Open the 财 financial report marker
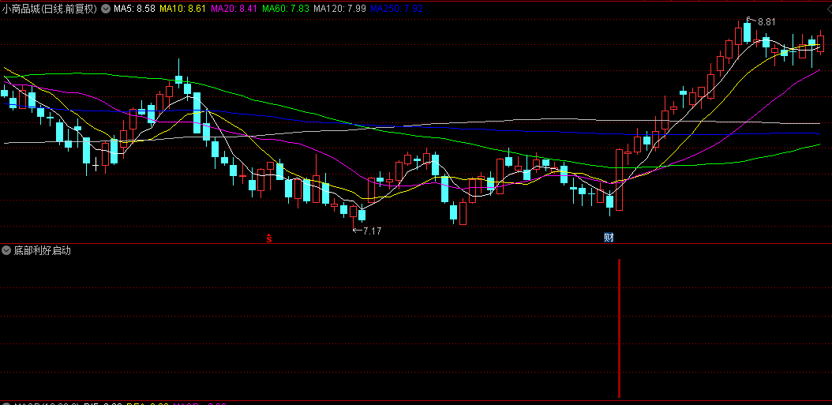 (x=609, y=238)
